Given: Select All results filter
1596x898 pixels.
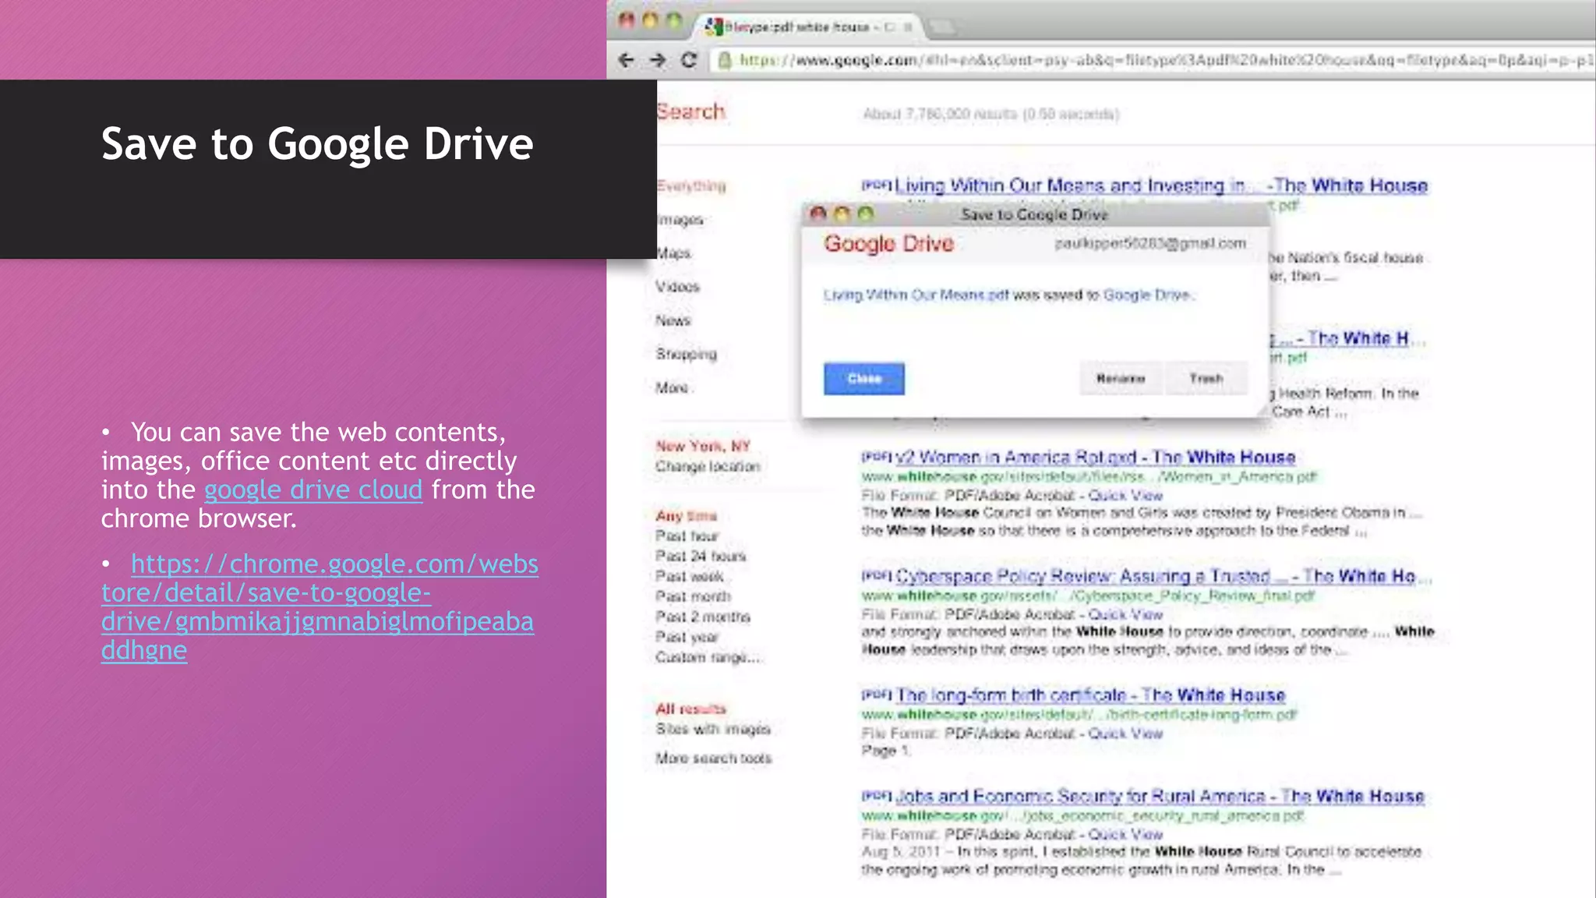Looking at the screenshot, I should [690, 709].
